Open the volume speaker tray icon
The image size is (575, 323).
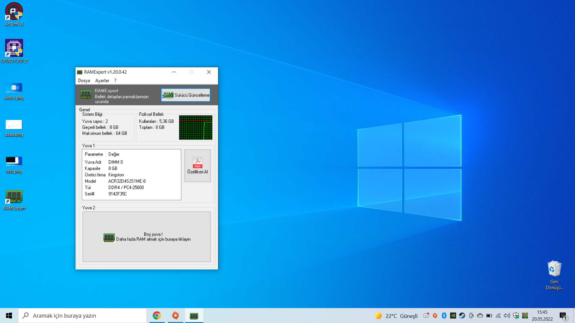(x=507, y=316)
